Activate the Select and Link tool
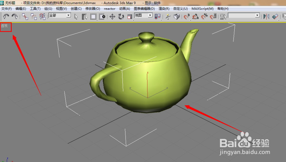The width and height of the screenshot is (286, 162). click(x=25, y=17)
